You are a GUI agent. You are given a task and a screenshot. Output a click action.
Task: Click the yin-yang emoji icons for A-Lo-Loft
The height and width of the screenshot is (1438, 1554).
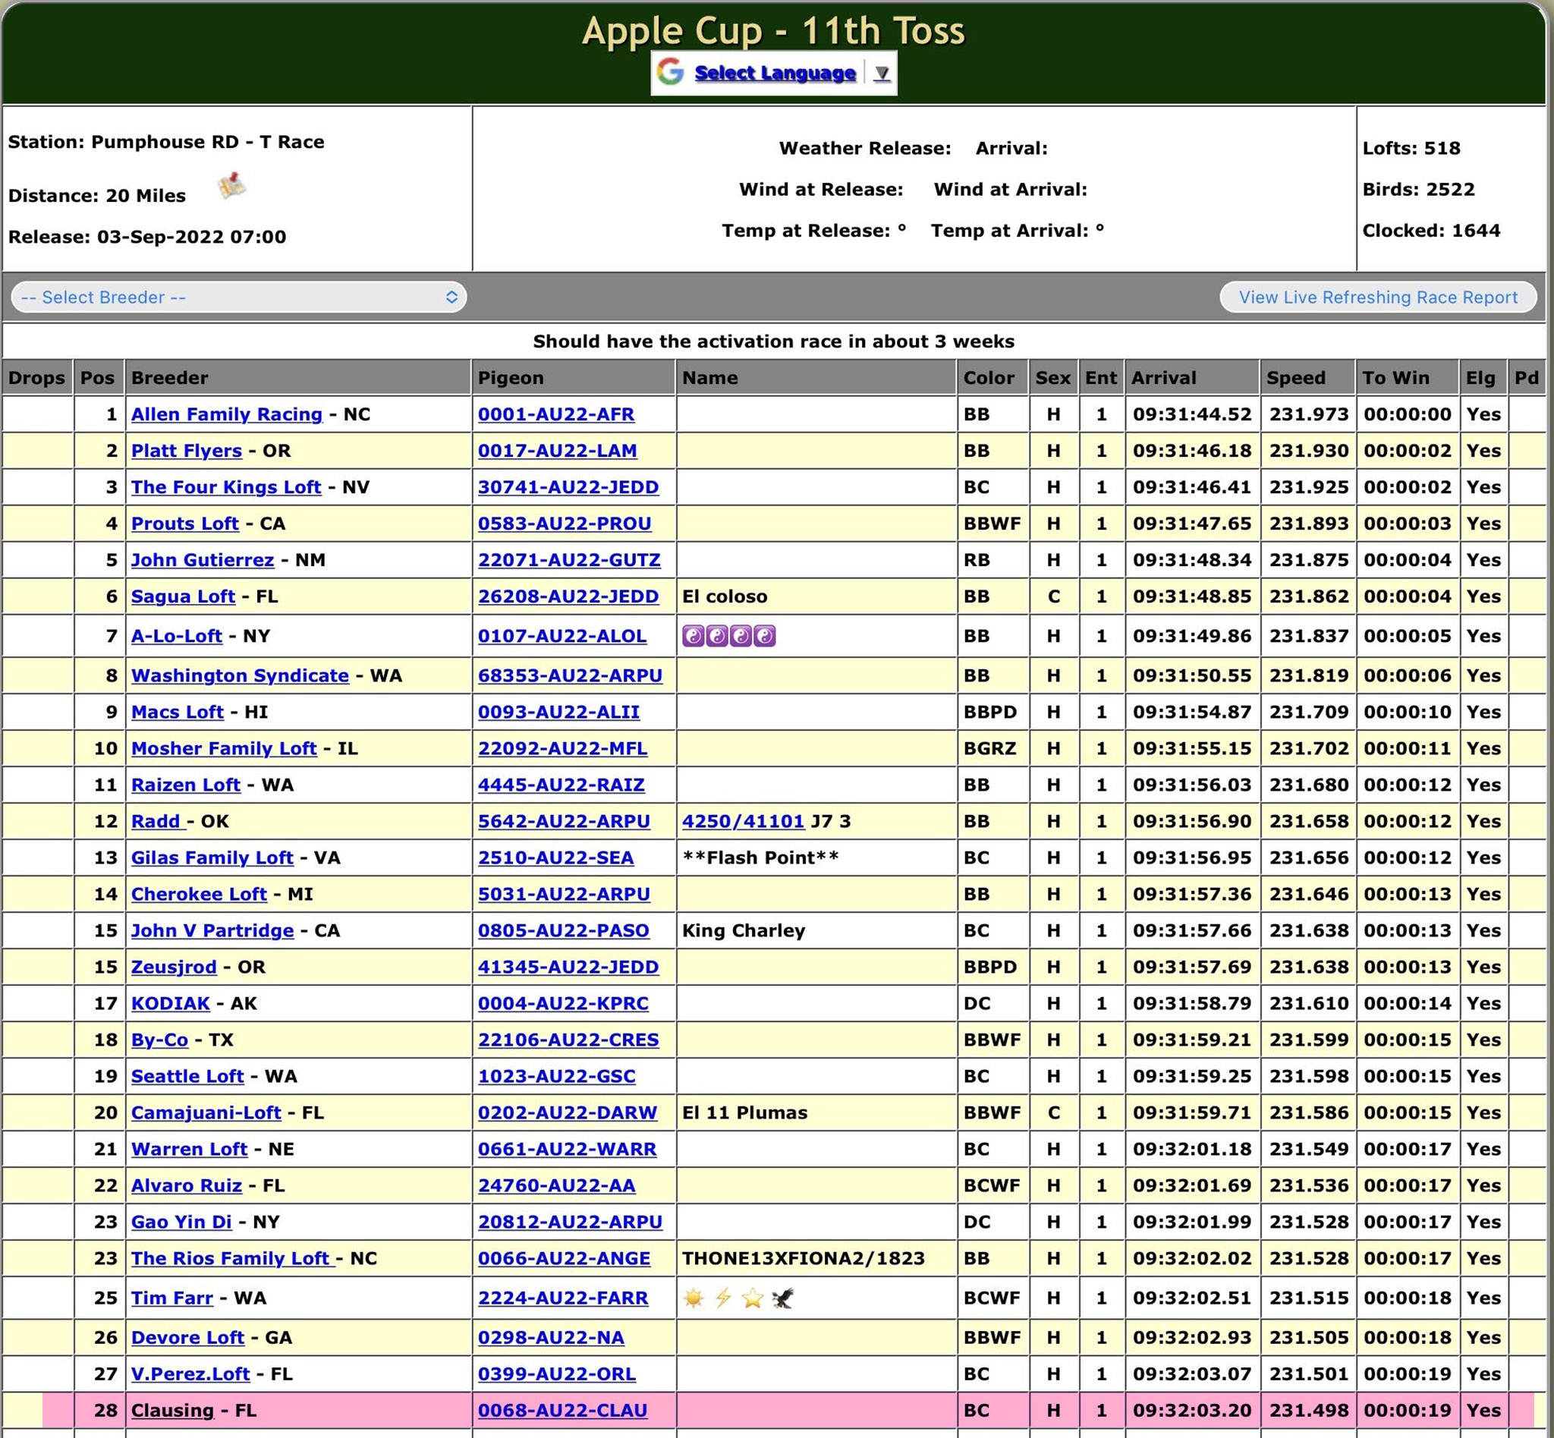[728, 636]
